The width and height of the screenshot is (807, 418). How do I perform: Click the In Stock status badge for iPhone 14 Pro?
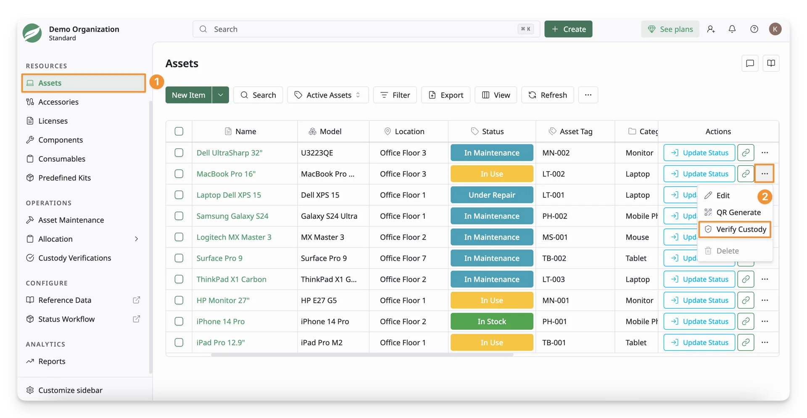492,321
